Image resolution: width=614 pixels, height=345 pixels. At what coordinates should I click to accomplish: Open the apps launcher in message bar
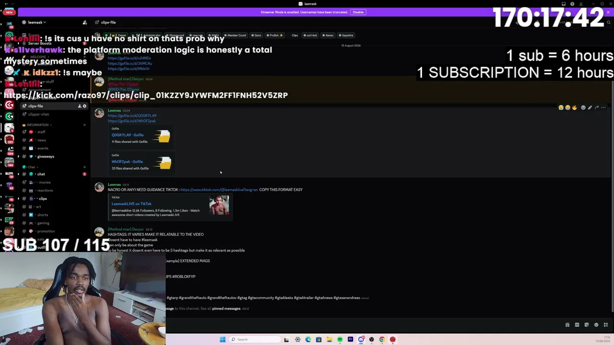tap(606, 325)
